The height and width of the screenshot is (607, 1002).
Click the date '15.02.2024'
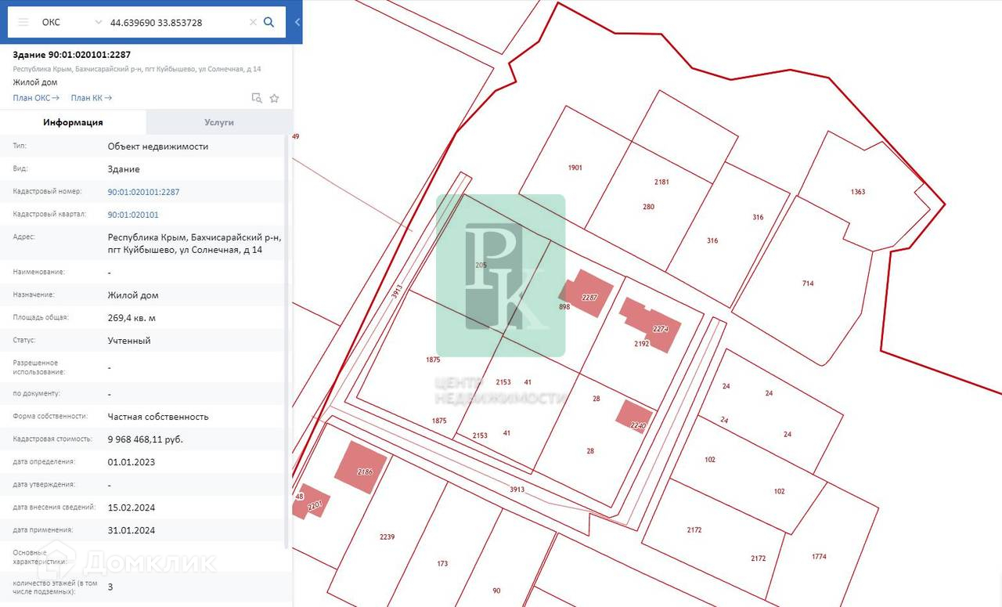coord(132,508)
